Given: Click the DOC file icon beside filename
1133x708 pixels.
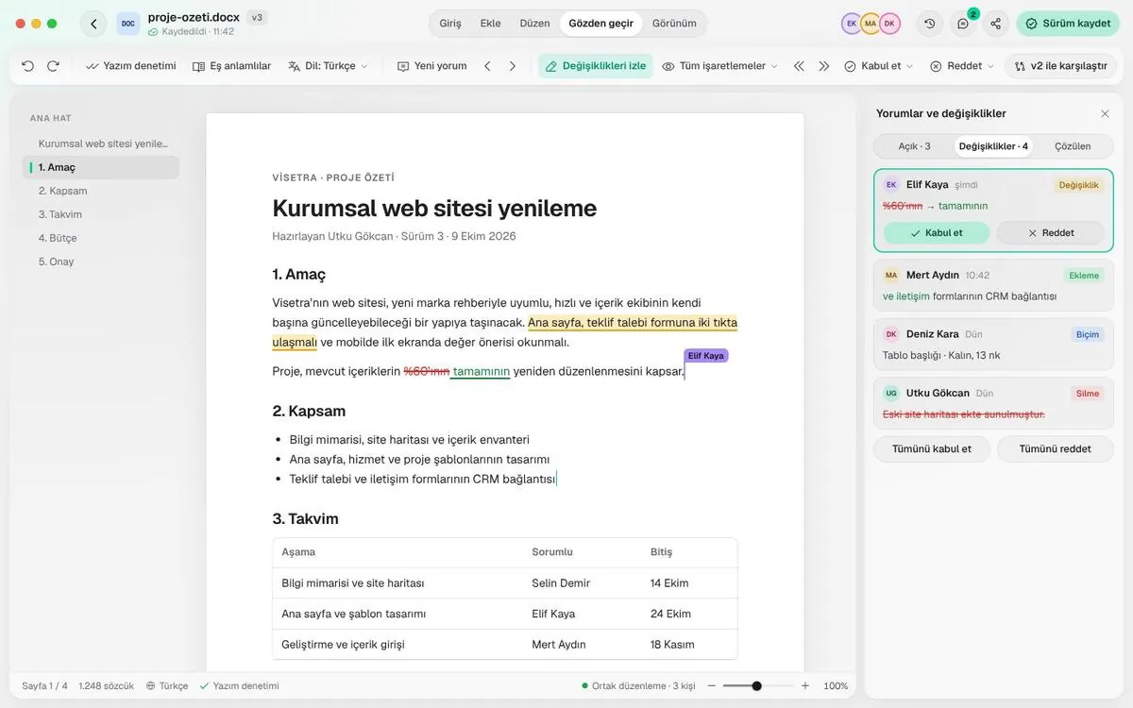Looking at the screenshot, I should [128, 24].
